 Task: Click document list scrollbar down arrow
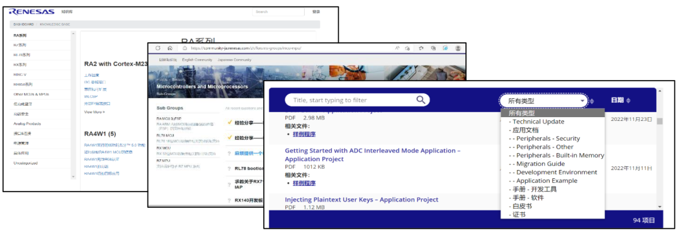click(660, 207)
